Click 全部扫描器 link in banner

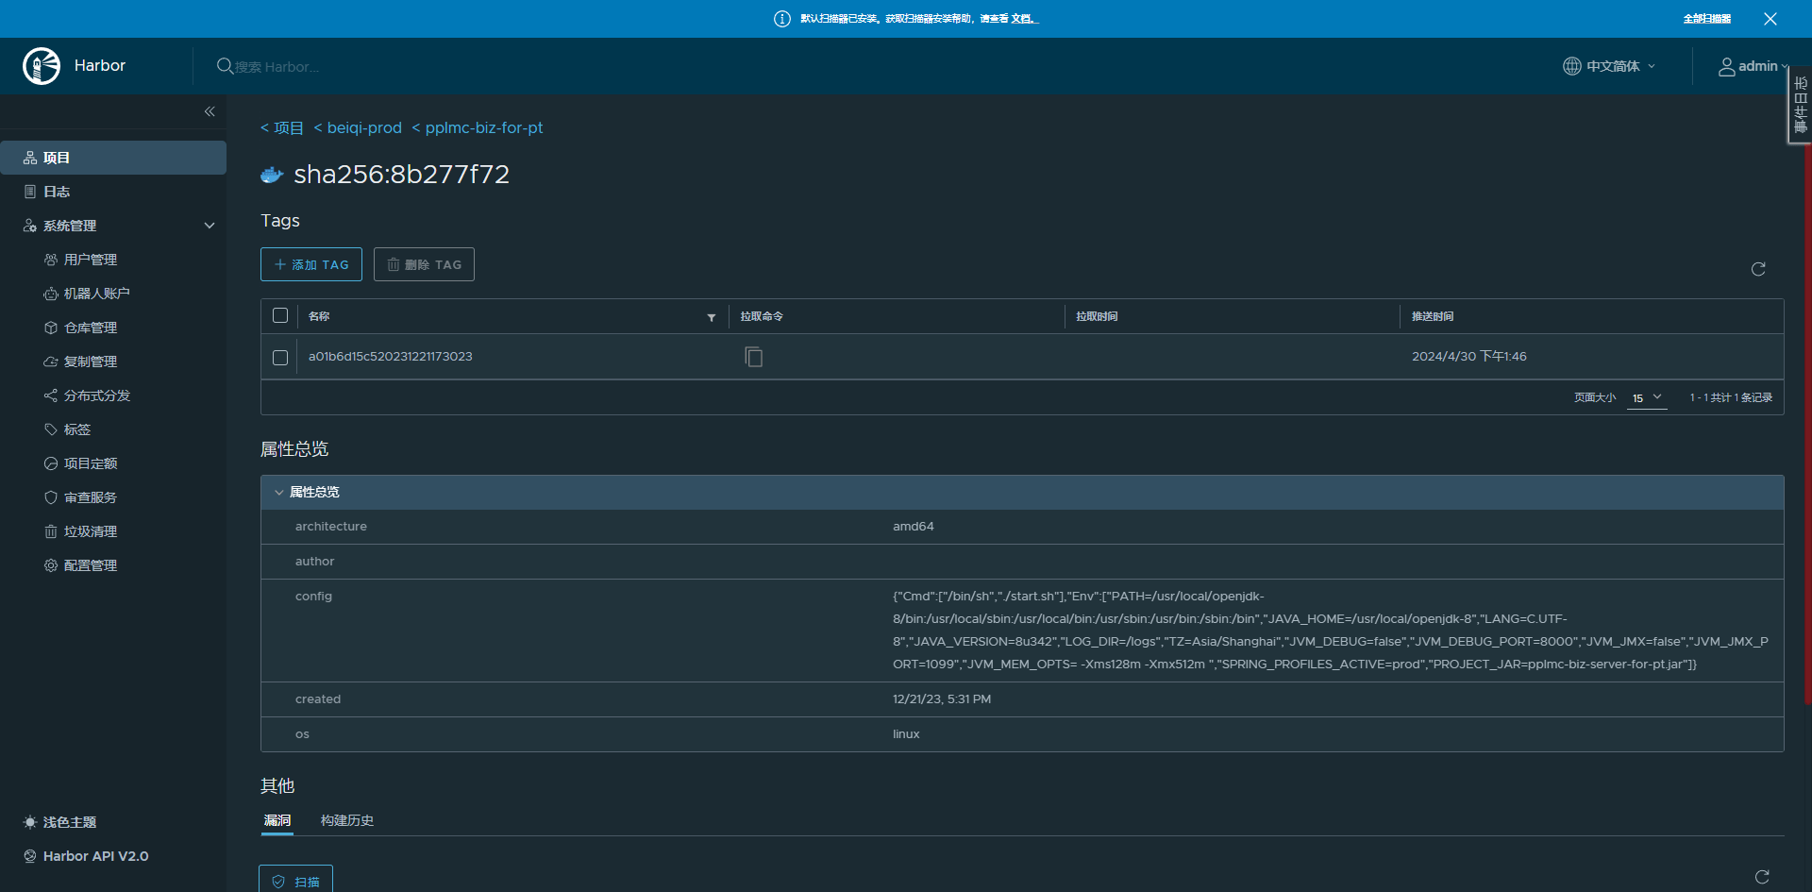pyautogui.click(x=1707, y=19)
